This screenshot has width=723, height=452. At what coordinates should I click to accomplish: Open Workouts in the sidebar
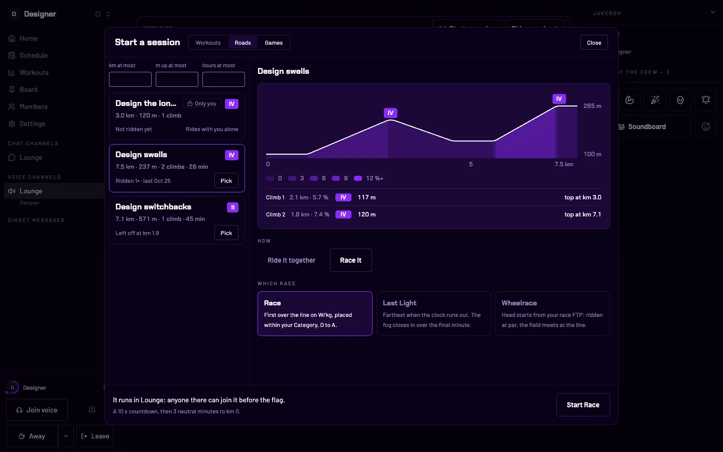coord(52,72)
